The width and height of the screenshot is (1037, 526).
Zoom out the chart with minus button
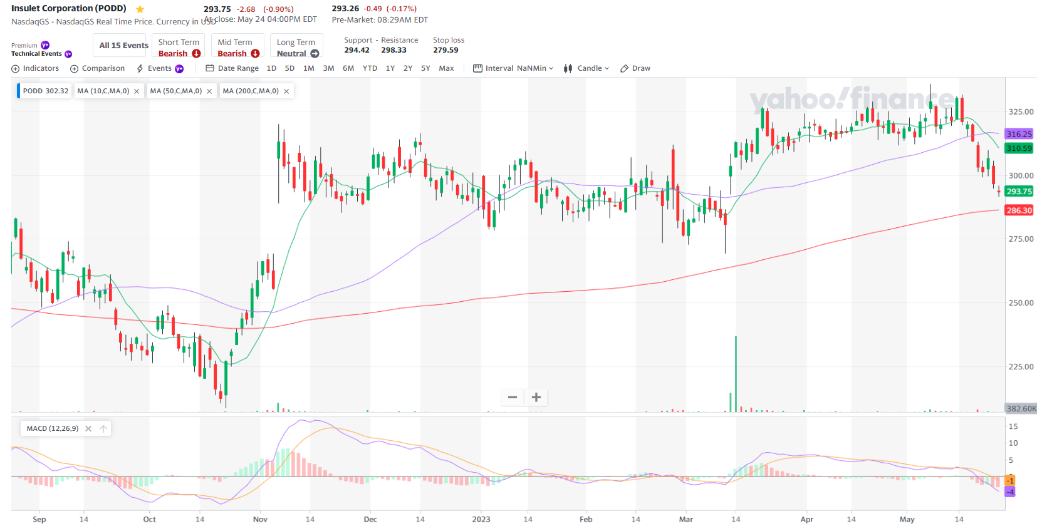(x=513, y=397)
